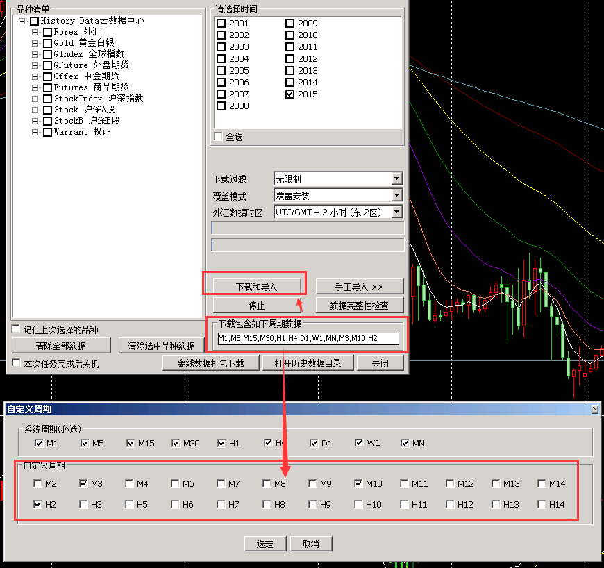Toggle 记住上次选择的品种 option
The height and width of the screenshot is (568, 604).
[17, 330]
